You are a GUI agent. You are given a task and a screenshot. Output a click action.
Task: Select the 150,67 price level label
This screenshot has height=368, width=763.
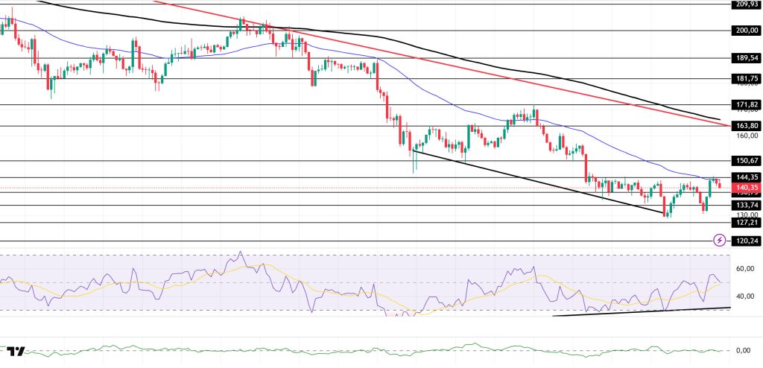(747, 161)
